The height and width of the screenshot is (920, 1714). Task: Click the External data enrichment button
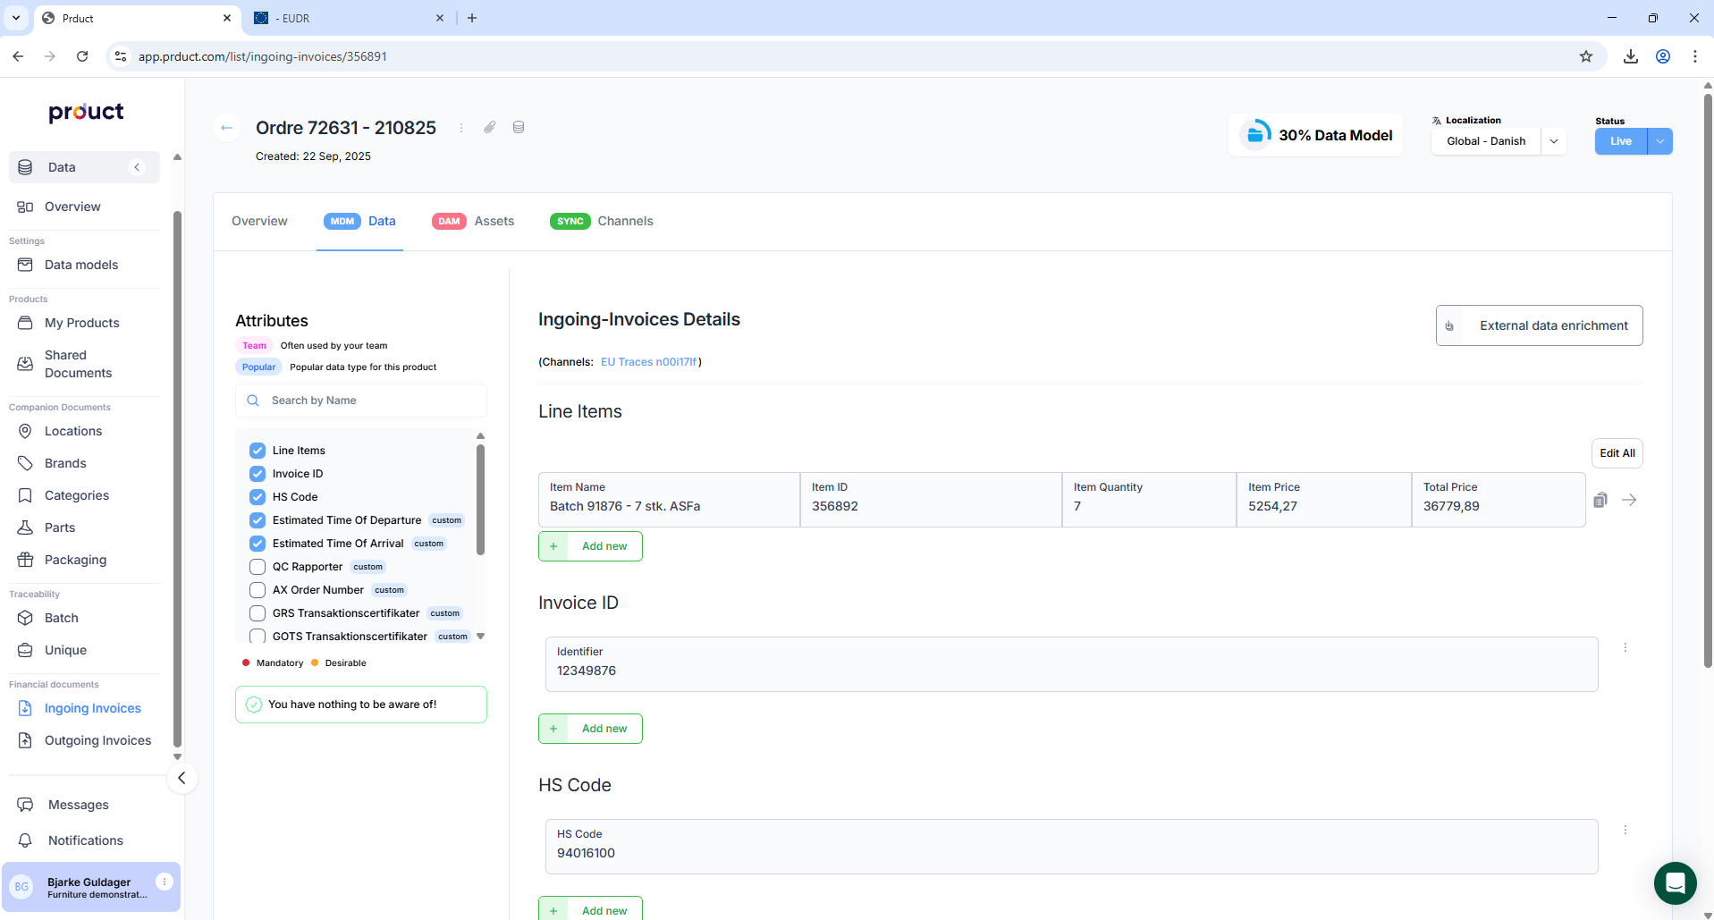click(1539, 325)
